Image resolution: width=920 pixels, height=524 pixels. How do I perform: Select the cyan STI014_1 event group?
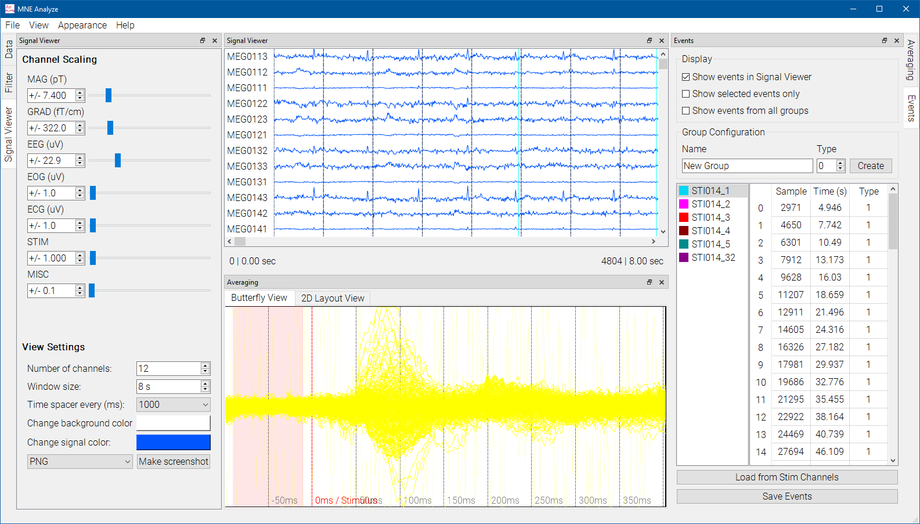[710, 191]
